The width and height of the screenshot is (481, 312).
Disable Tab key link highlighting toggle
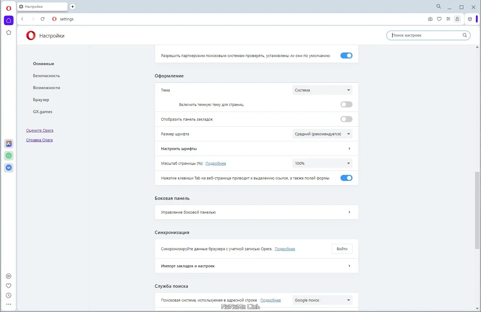[346, 178]
